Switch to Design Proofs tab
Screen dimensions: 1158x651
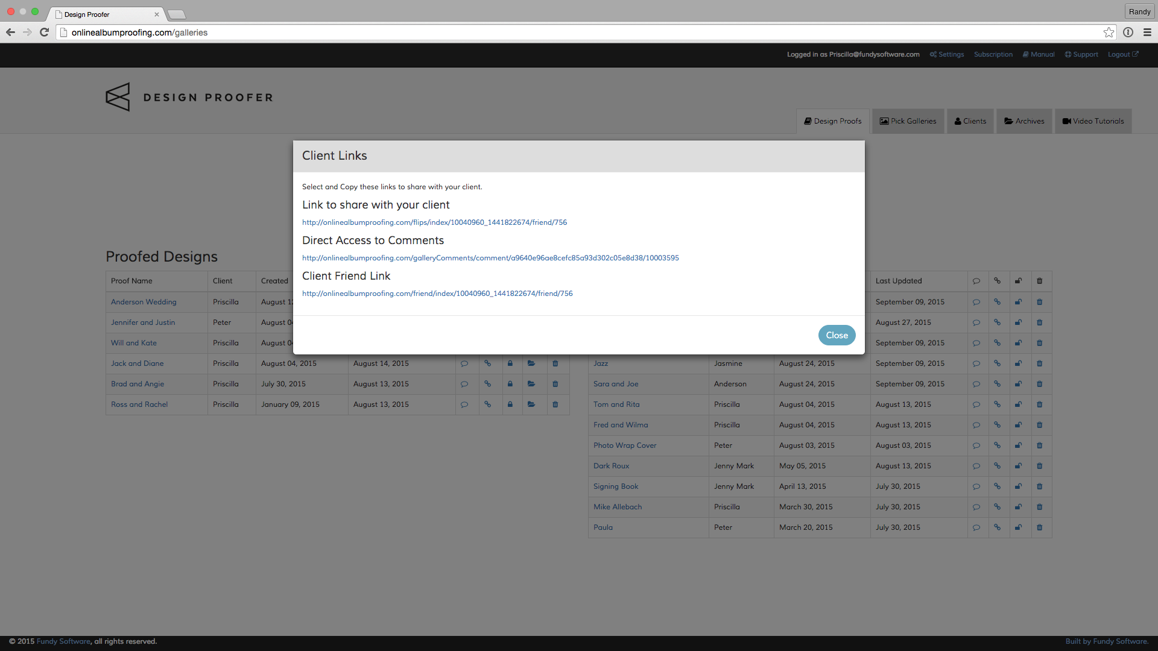pyautogui.click(x=832, y=121)
